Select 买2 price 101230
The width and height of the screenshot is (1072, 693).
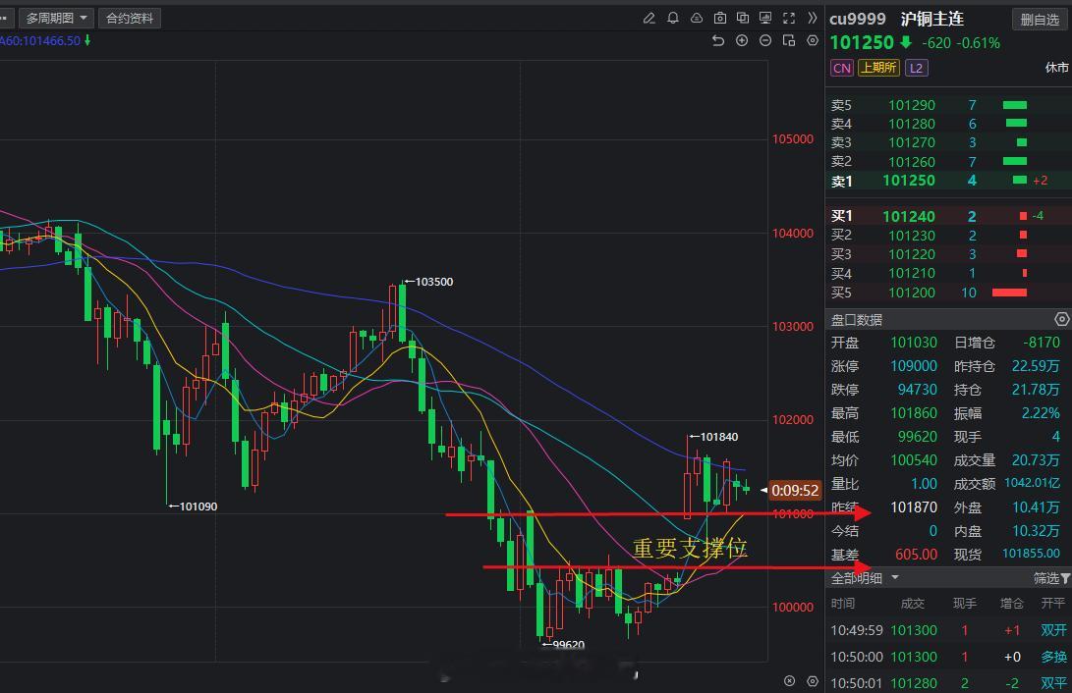pyautogui.click(x=911, y=236)
